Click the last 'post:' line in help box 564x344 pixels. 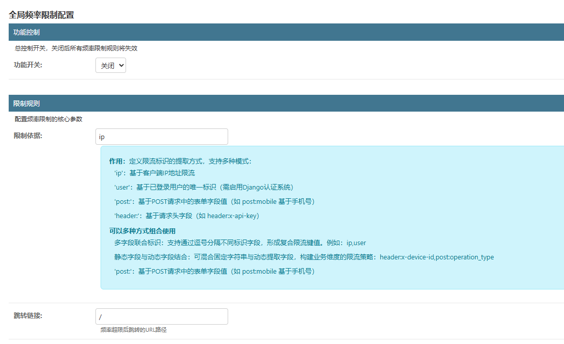[214, 271]
